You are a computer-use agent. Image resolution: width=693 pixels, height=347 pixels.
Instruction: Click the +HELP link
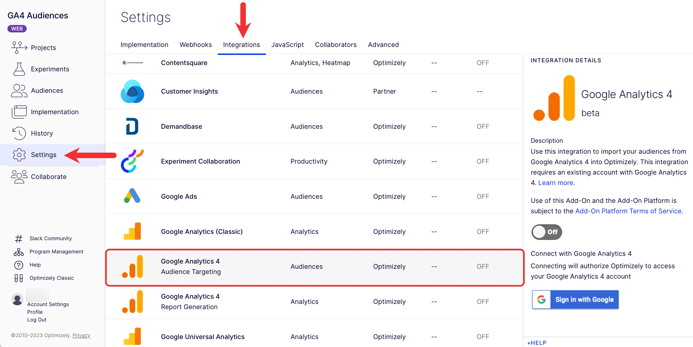(x=537, y=343)
